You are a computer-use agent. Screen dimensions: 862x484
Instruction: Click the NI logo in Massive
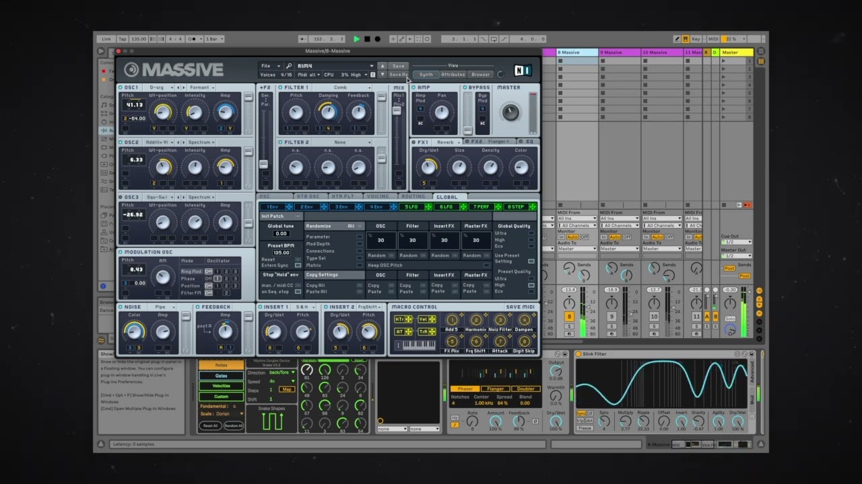[523, 70]
